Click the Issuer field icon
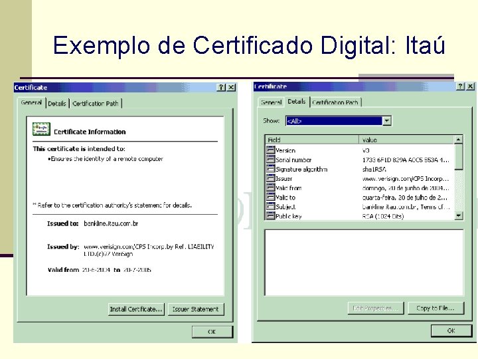The width and height of the screenshot is (478, 359). (x=270, y=178)
